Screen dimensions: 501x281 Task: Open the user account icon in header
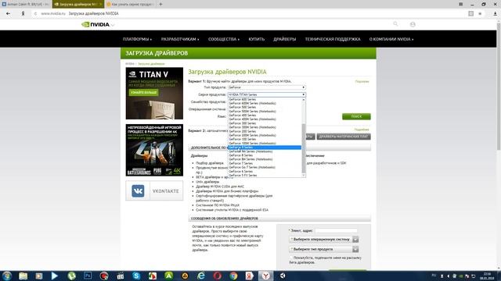tap(413, 24)
